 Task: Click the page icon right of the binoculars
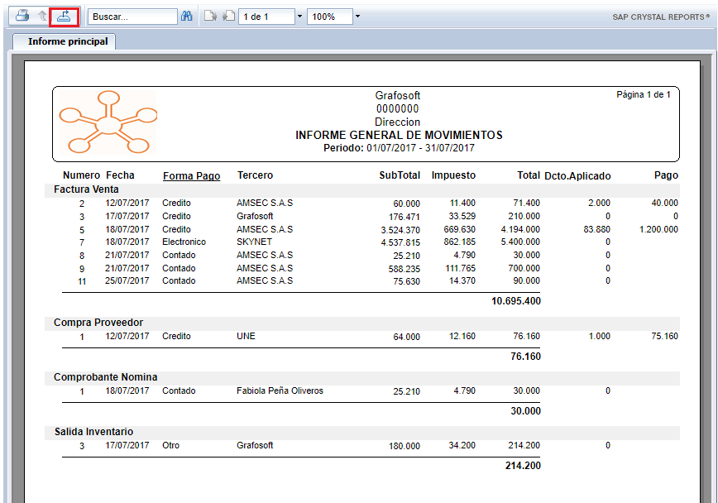click(210, 16)
